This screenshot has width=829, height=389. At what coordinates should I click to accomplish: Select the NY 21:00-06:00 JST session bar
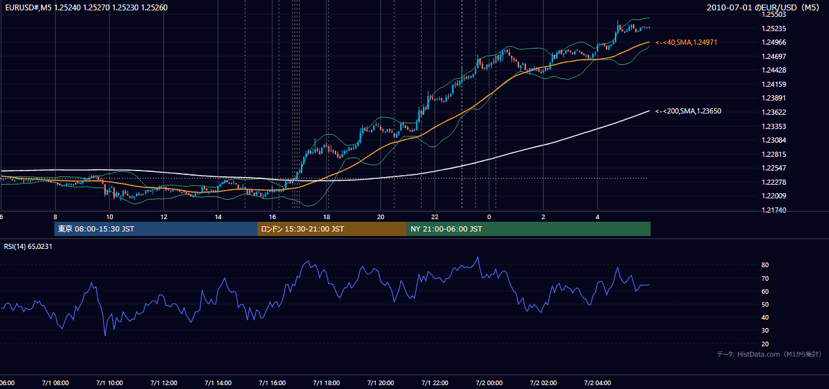point(529,229)
